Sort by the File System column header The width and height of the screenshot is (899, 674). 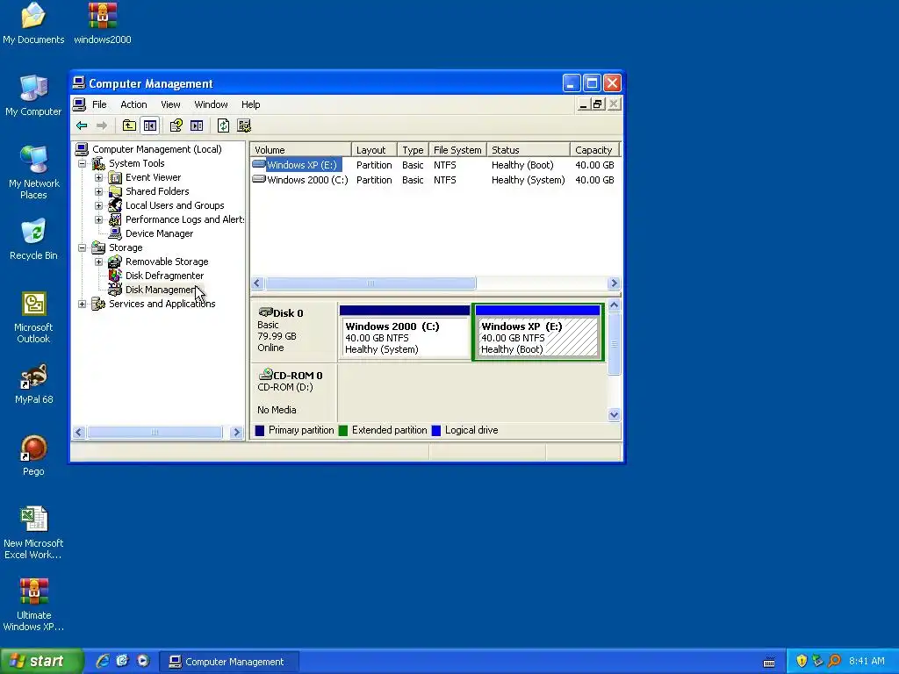pos(457,149)
